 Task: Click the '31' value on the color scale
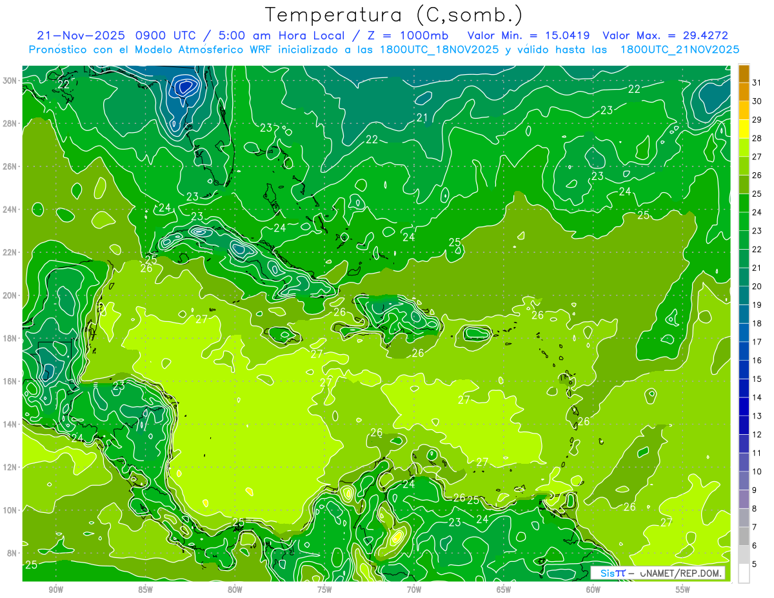click(757, 83)
